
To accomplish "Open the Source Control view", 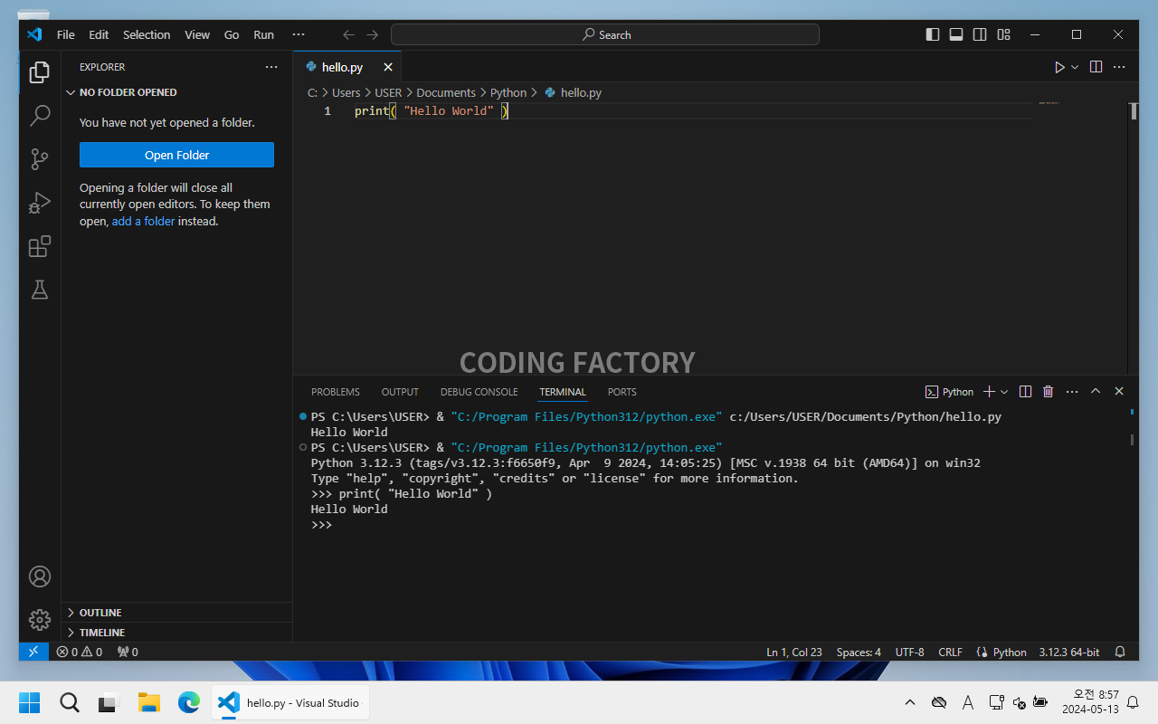I will click(40, 159).
